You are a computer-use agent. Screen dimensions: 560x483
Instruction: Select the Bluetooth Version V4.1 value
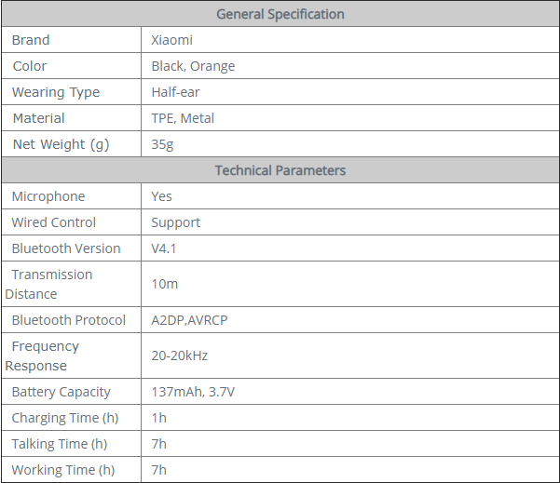coord(164,248)
